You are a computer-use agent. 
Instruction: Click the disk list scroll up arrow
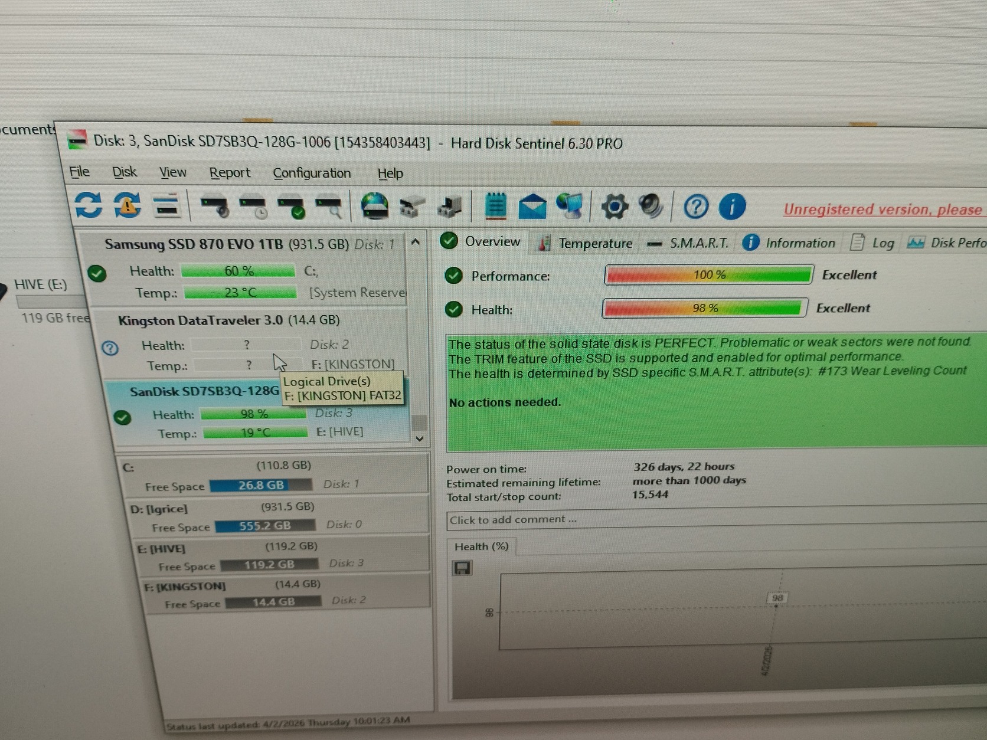[x=416, y=242]
